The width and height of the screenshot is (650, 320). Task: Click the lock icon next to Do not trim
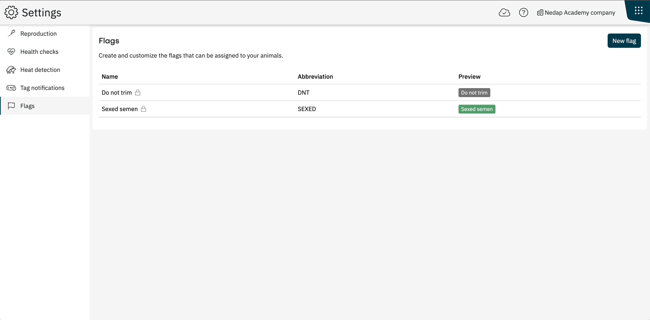[138, 92]
